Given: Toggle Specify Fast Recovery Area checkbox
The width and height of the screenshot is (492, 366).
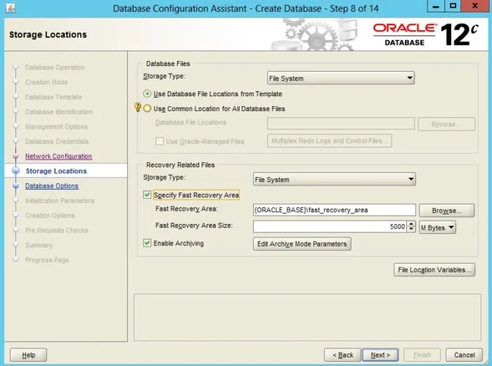Looking at the screenshot, I should (x=147, y=195).
